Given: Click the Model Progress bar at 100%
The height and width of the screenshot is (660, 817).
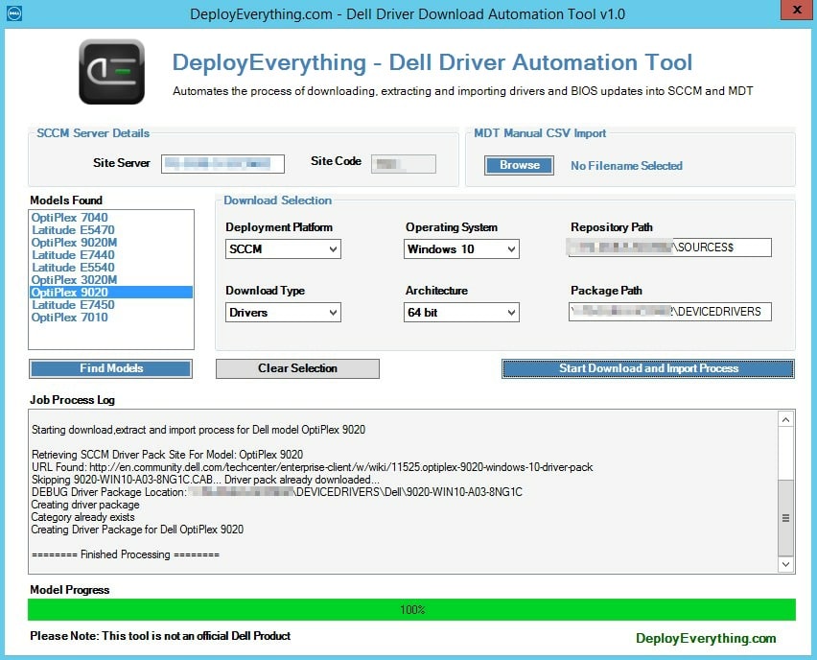Looking at the screenshot, I should point(411,609).
